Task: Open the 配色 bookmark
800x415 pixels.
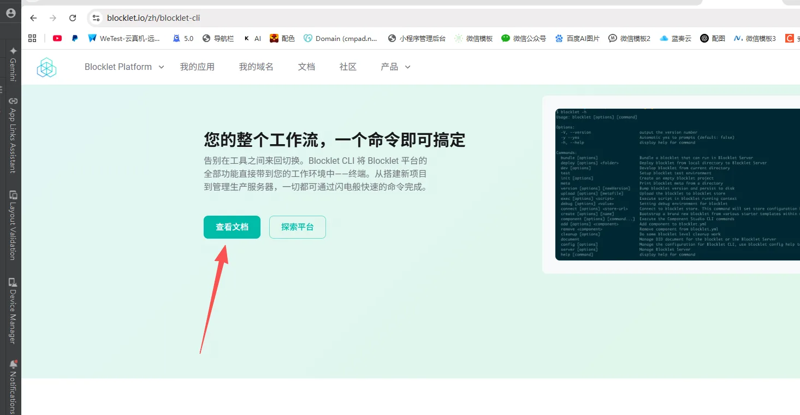Action: [x=282, y=38]
